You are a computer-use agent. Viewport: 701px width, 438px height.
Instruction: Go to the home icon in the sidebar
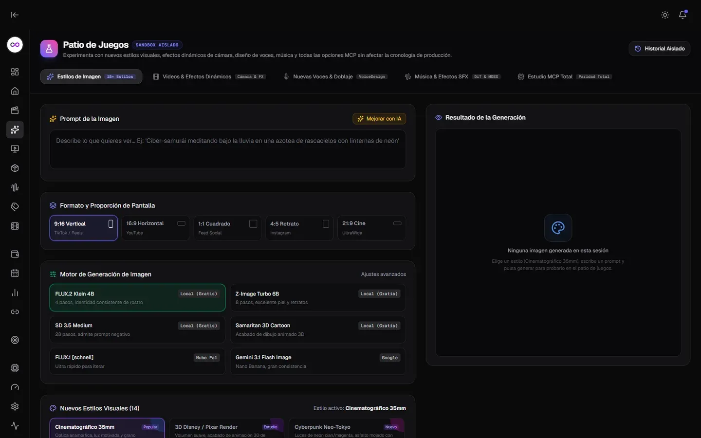(x=15, y=91)
